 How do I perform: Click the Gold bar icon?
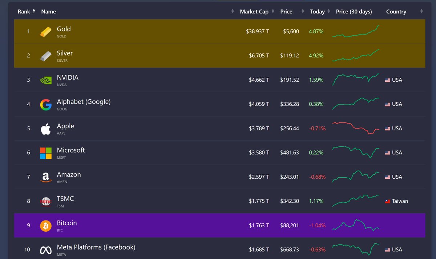(x=46, y=32)
